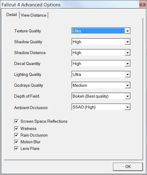The height and width of the screenshot is (175, 147).
Task: Click the Depth of Field label
Action: 27,96
